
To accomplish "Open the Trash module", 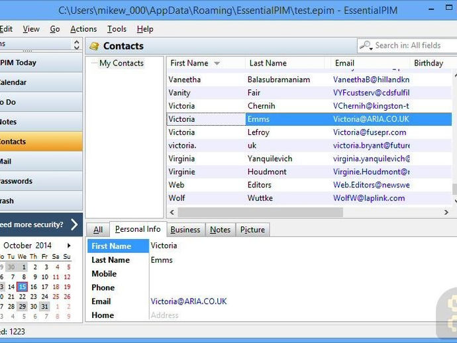I will pos(41,201).
